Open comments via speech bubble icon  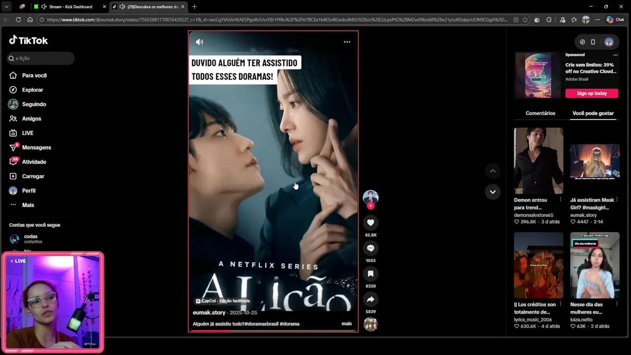[x=371, y=248]
